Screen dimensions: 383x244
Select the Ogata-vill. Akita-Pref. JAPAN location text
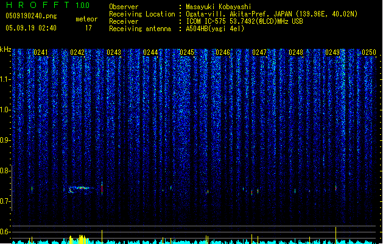[x=272, y=14]
